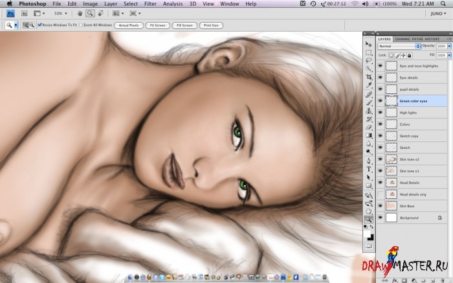Open the Opacity slider arrow
The image size is (453, 283).
click(x=449, y=46)
